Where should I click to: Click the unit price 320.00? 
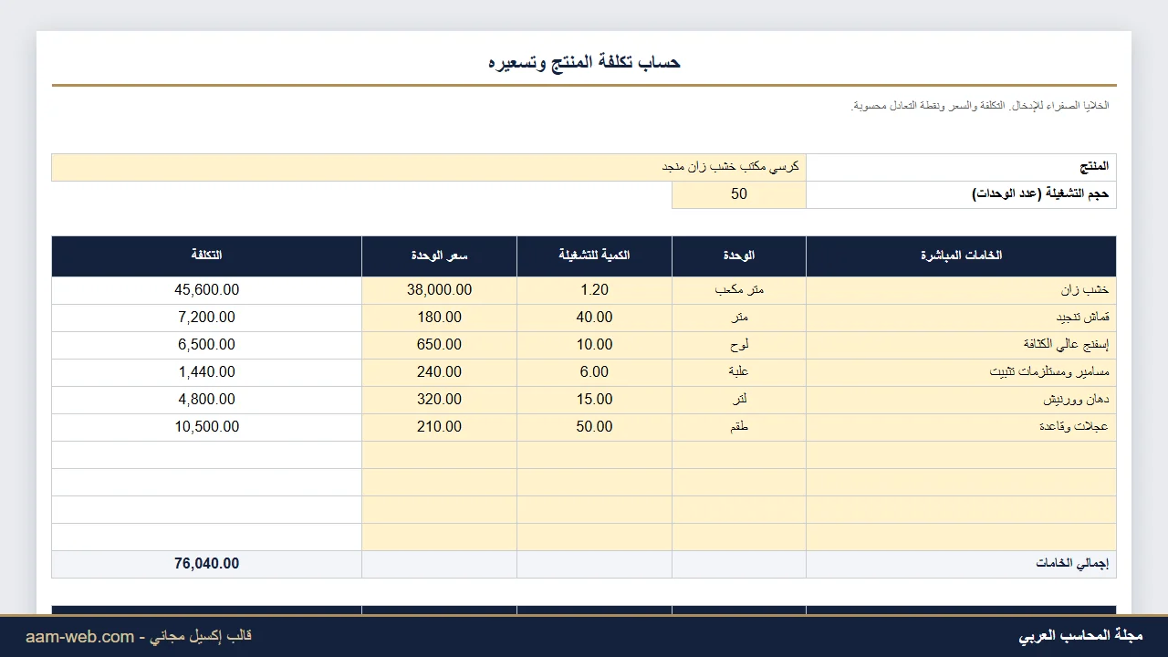(440, 400)
